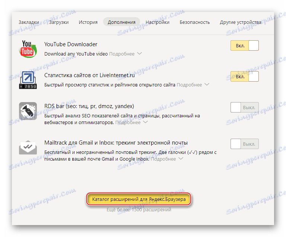Go to the История tab
The height and width of the screenshot is (237, 286).
pos(88,22)
